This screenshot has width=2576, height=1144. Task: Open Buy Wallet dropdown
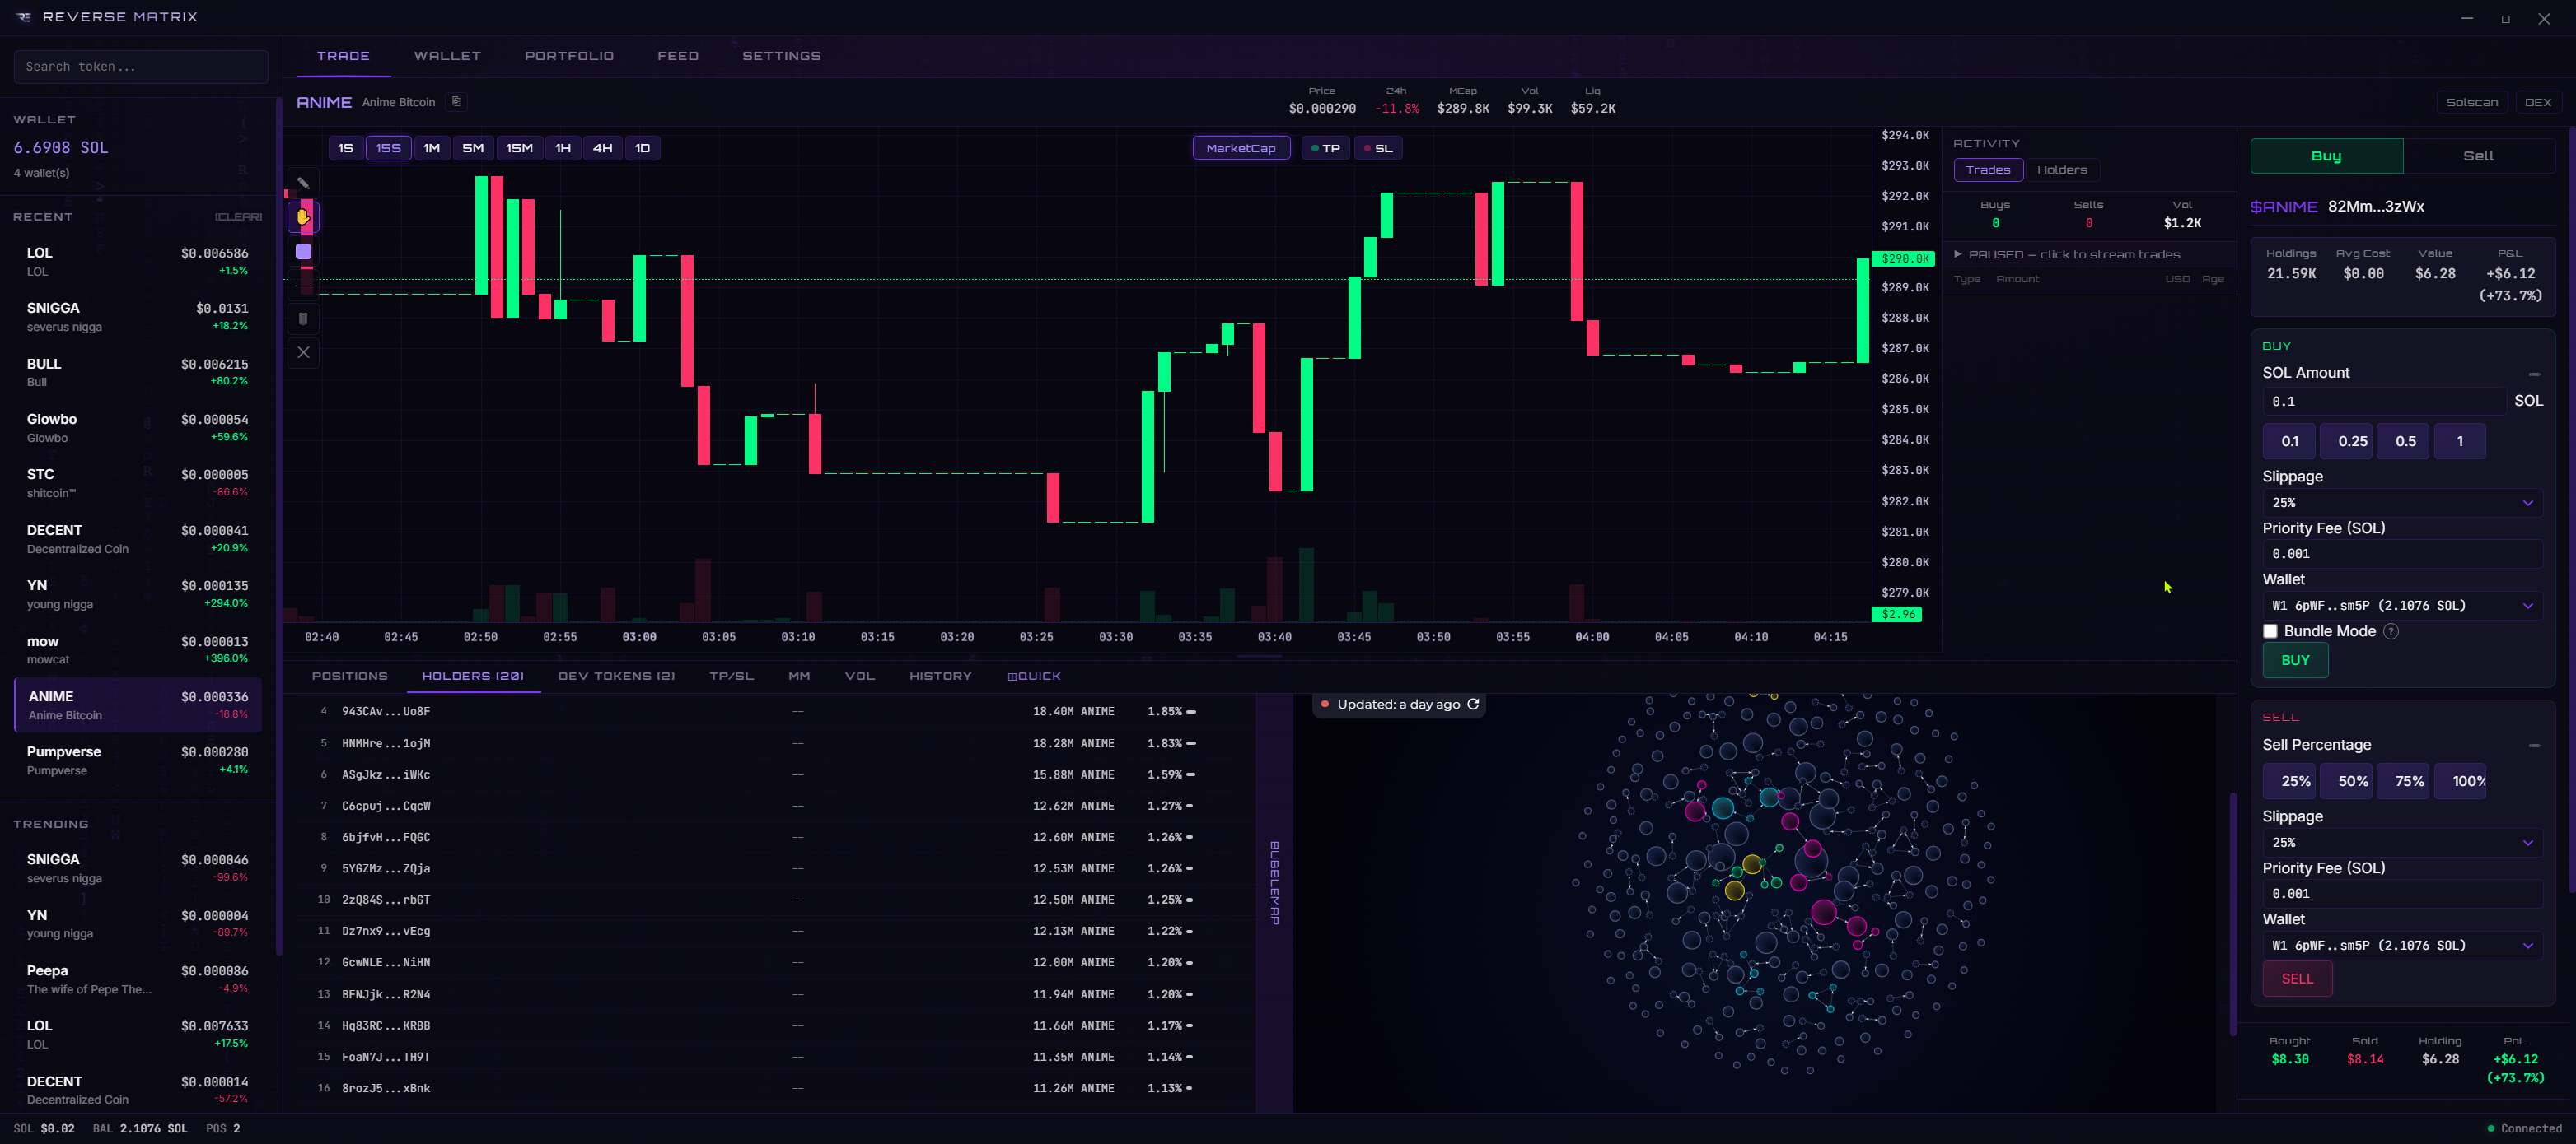(x=2402, y=606)
